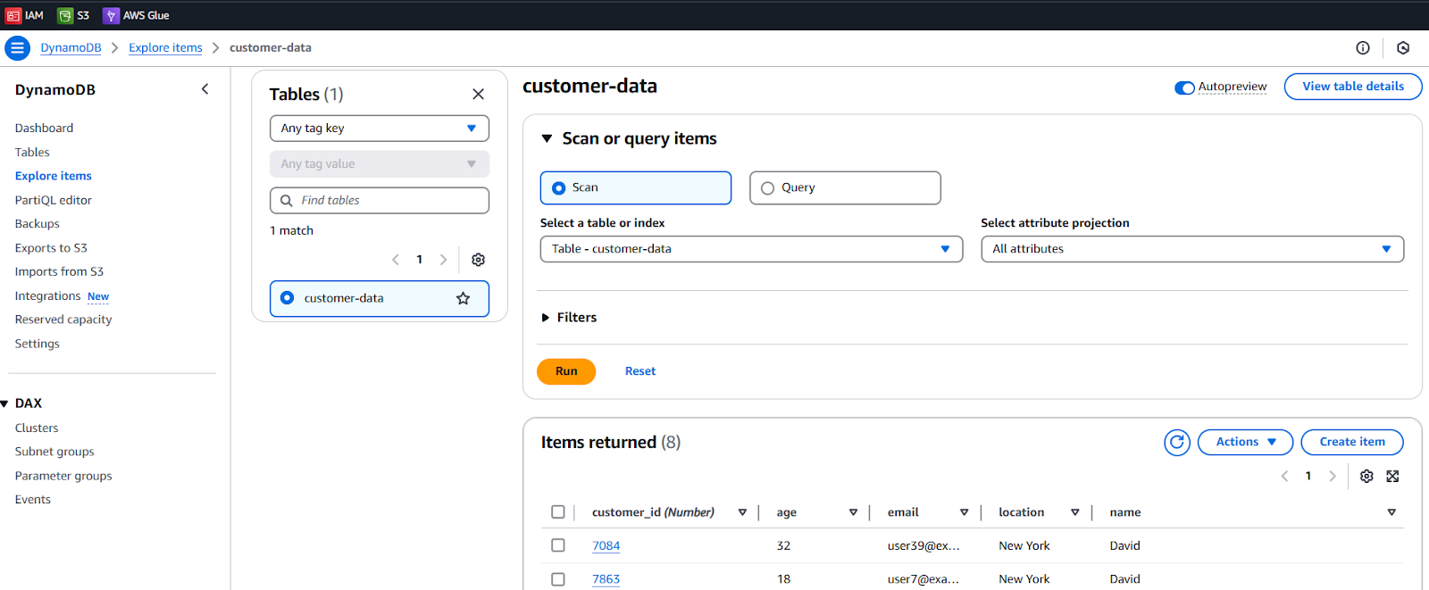Image resolution: width=1429 pixels, height=590 pixels.
Task: Open Events in the sidebar
Action: 33,500
